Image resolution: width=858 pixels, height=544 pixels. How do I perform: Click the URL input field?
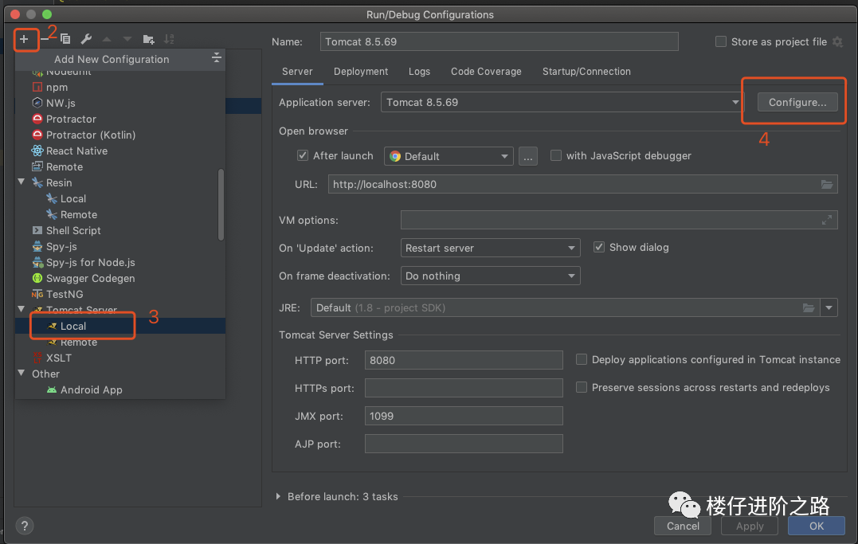coord(583,185)
